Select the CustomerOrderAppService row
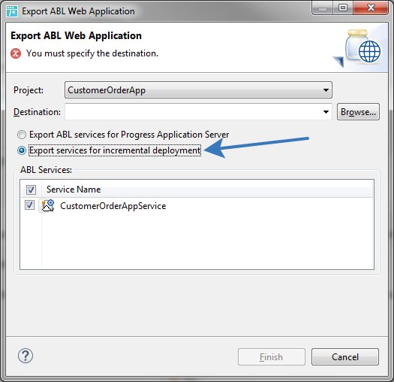 click(x=197, y=206)
